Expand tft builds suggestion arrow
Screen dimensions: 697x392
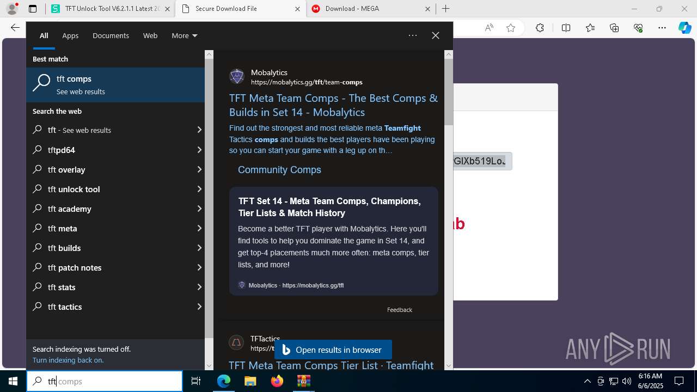click(x=199, y=248)
